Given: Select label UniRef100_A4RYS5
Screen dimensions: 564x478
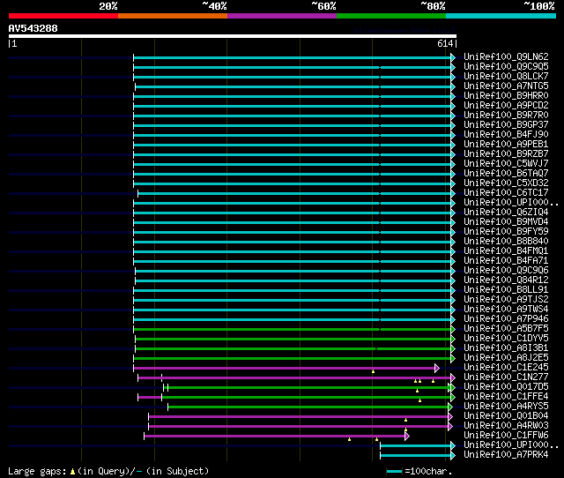Looking at the screenshot, I should click(506, 407).
